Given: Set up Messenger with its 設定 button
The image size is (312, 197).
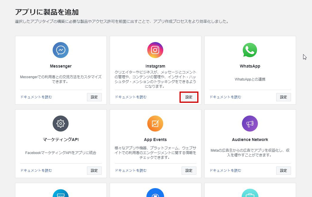Looking at the screenshot, I should pos(94,97).
